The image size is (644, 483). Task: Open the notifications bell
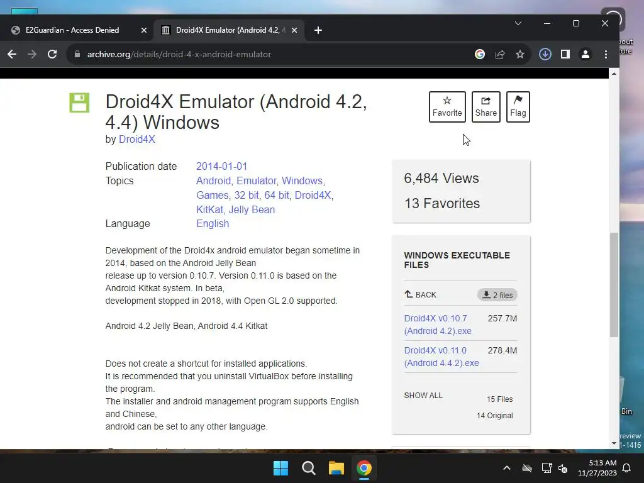tap(627, 468)
